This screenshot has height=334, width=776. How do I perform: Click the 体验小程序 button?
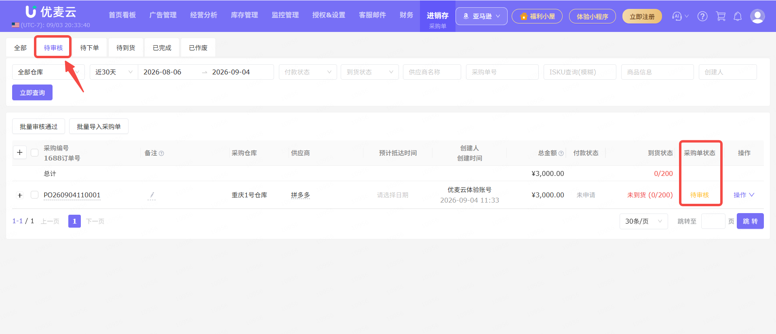[x=592, y=16]
